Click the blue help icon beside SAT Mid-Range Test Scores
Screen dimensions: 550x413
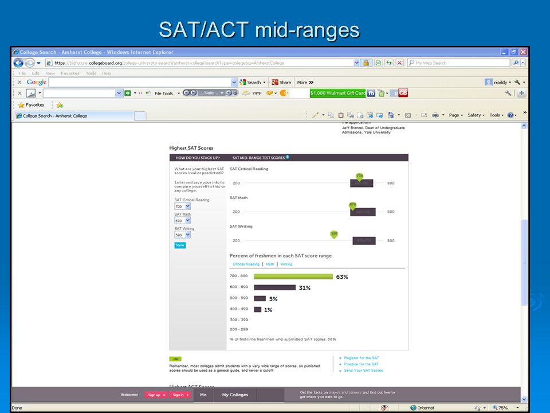click(x=287, y=157)
